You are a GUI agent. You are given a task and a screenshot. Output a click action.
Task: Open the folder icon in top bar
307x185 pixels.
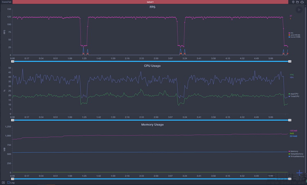click(x=298, y=2)
